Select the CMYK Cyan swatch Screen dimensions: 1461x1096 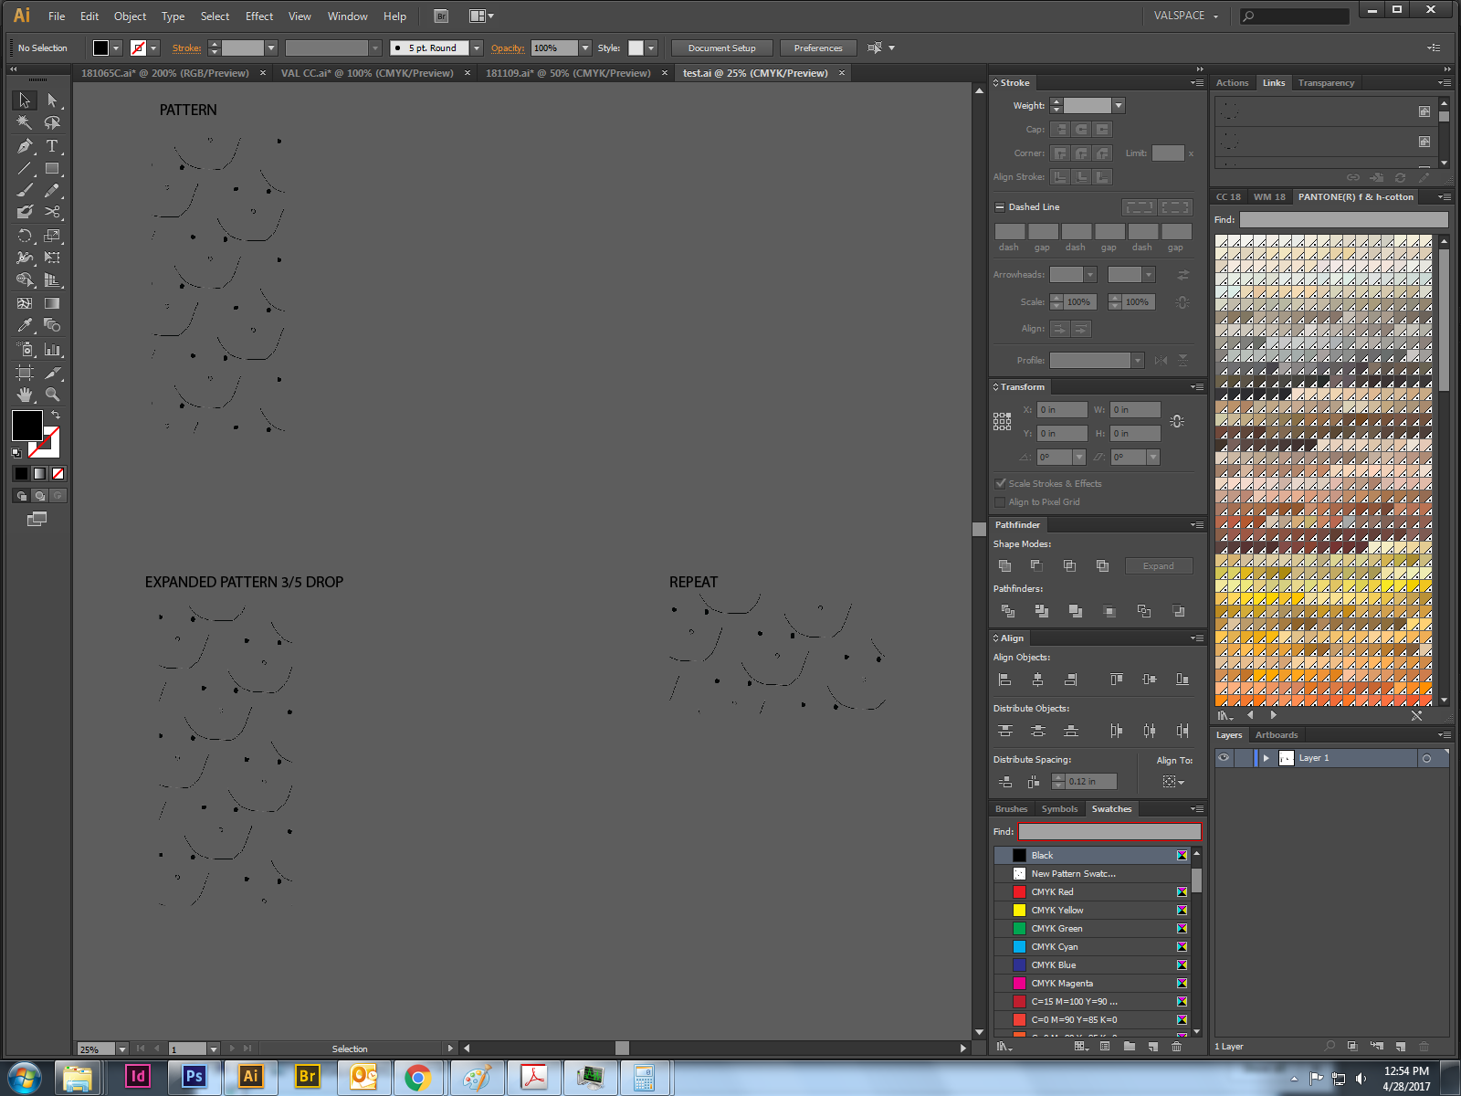click(x=1093, y=947)
